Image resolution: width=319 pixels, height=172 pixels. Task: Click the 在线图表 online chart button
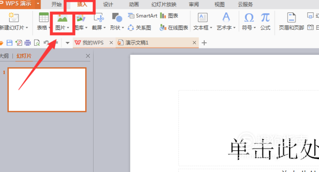click(174, 28)
